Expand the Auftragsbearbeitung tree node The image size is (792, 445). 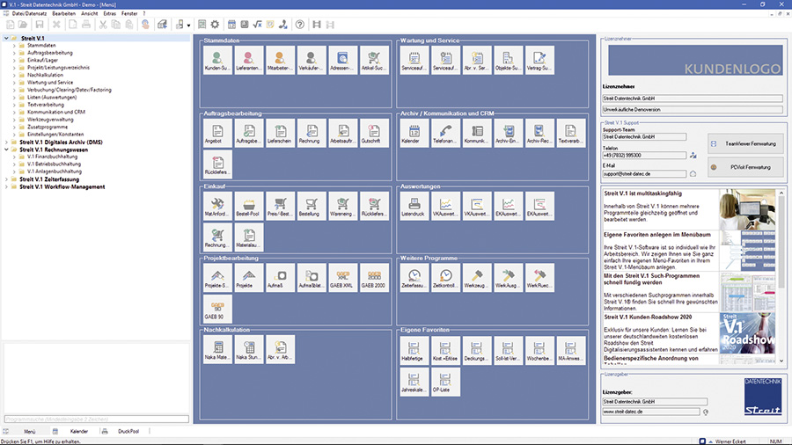(14, 53)
